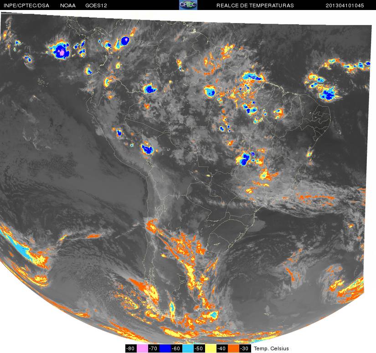Select the REALCE DE TEMPERATURAS title
376x353 pixels.
pos(255,5)
